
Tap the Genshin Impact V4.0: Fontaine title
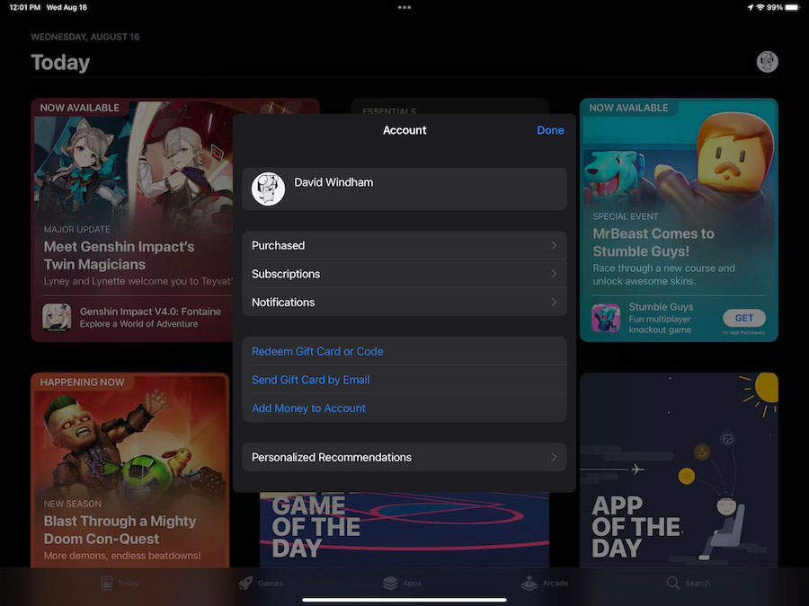click(150, 312)
